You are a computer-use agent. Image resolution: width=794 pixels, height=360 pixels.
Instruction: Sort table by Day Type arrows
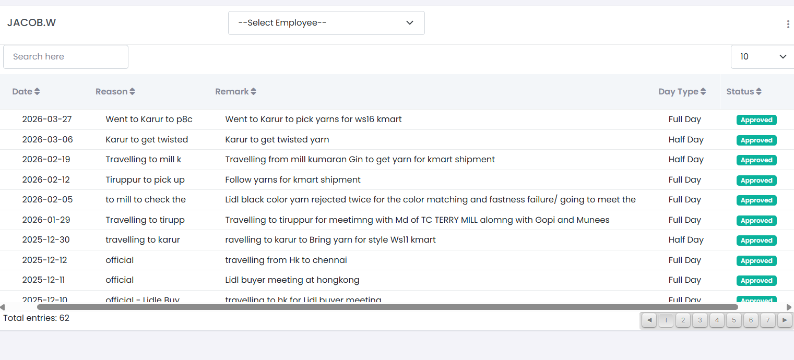click(x=703, y=92)
